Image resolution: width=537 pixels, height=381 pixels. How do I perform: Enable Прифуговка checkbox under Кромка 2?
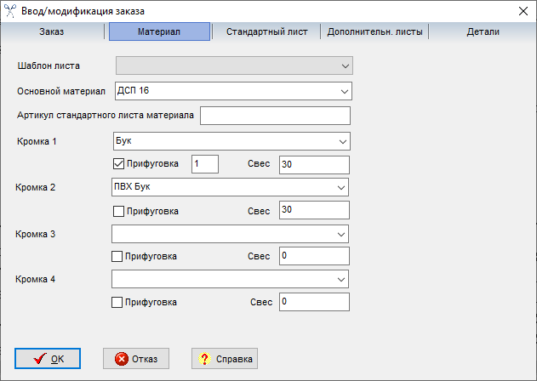[x=118, y=210]
